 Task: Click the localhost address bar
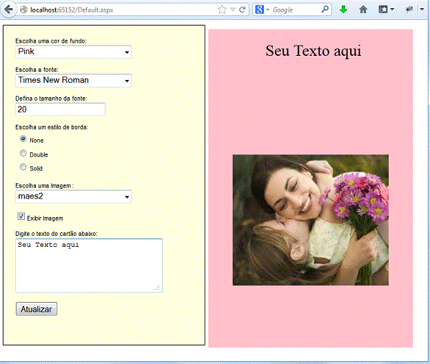click(118, 10)
